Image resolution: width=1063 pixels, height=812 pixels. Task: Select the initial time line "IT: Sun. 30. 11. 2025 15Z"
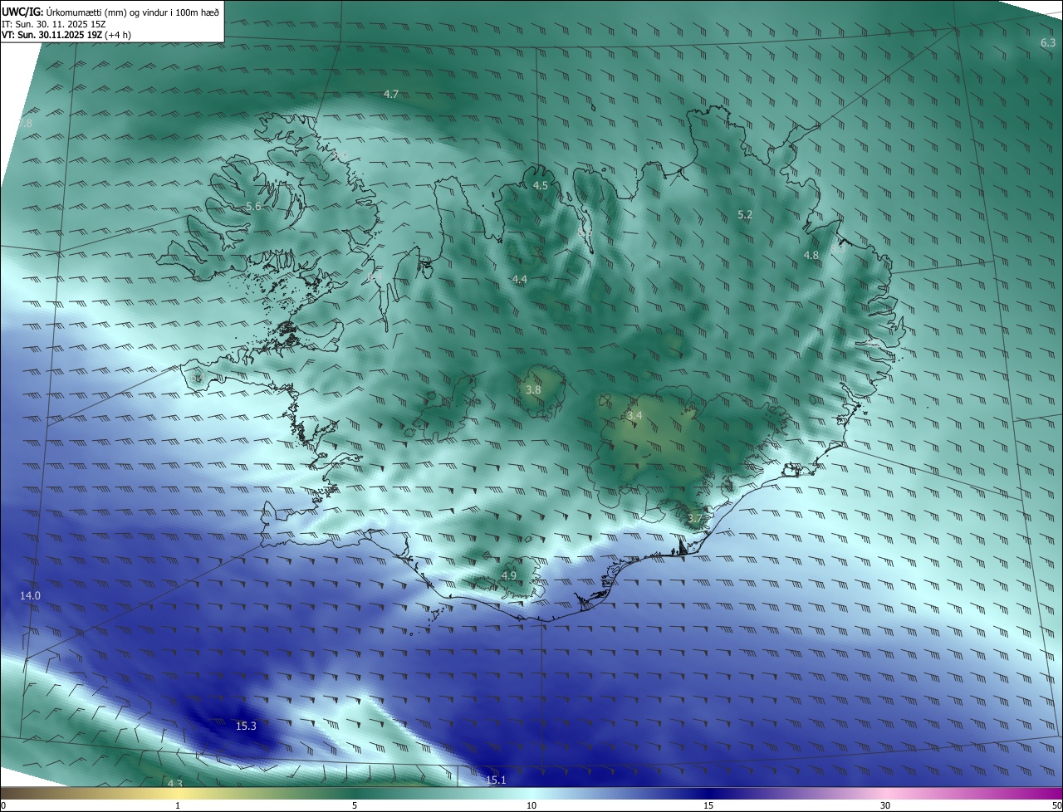54,24
